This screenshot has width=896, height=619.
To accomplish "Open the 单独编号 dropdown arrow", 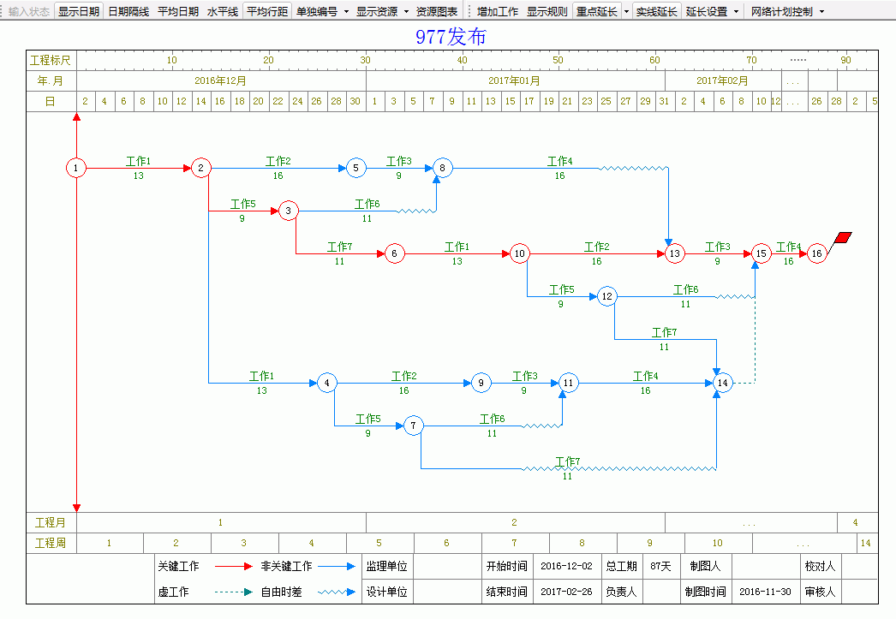I will [346, 12].
